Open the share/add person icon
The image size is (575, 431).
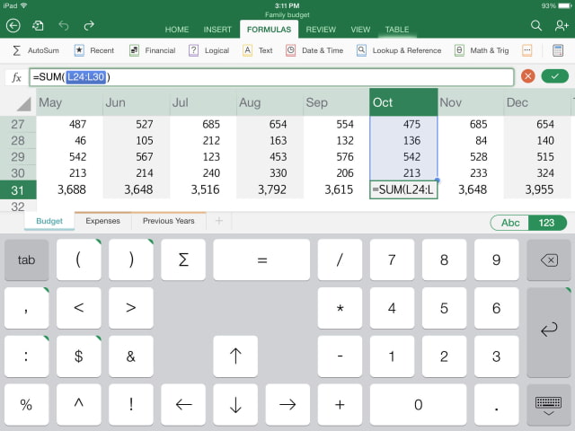coord(561,26)
